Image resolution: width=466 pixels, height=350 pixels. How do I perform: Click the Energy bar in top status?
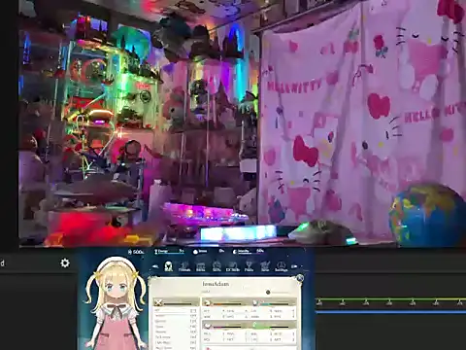click(169, 252)
